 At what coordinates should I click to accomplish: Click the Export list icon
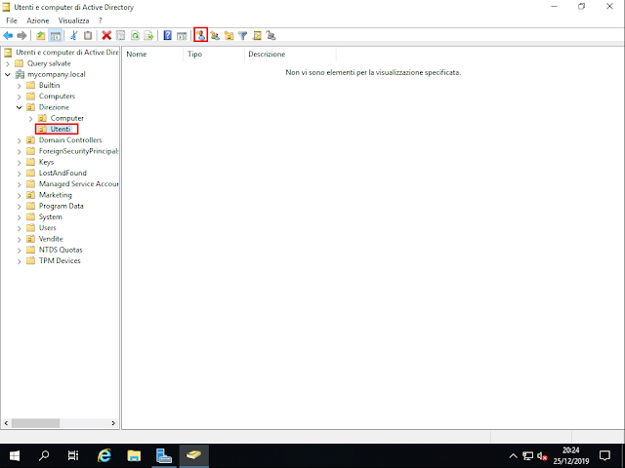coord(148,36)
